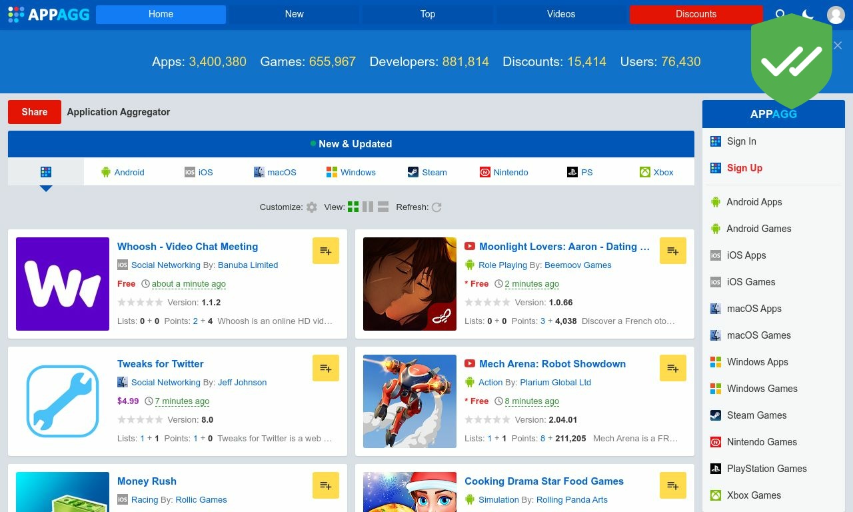Viewport: 853px width, 512px height.
Task: Open Sign Up in sidebar
Action: coord(774,168)
